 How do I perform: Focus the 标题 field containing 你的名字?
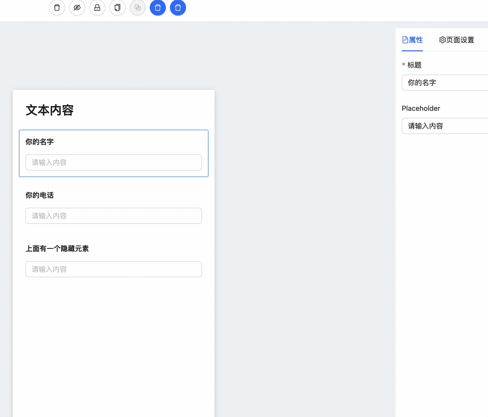[x=445, y=83]
